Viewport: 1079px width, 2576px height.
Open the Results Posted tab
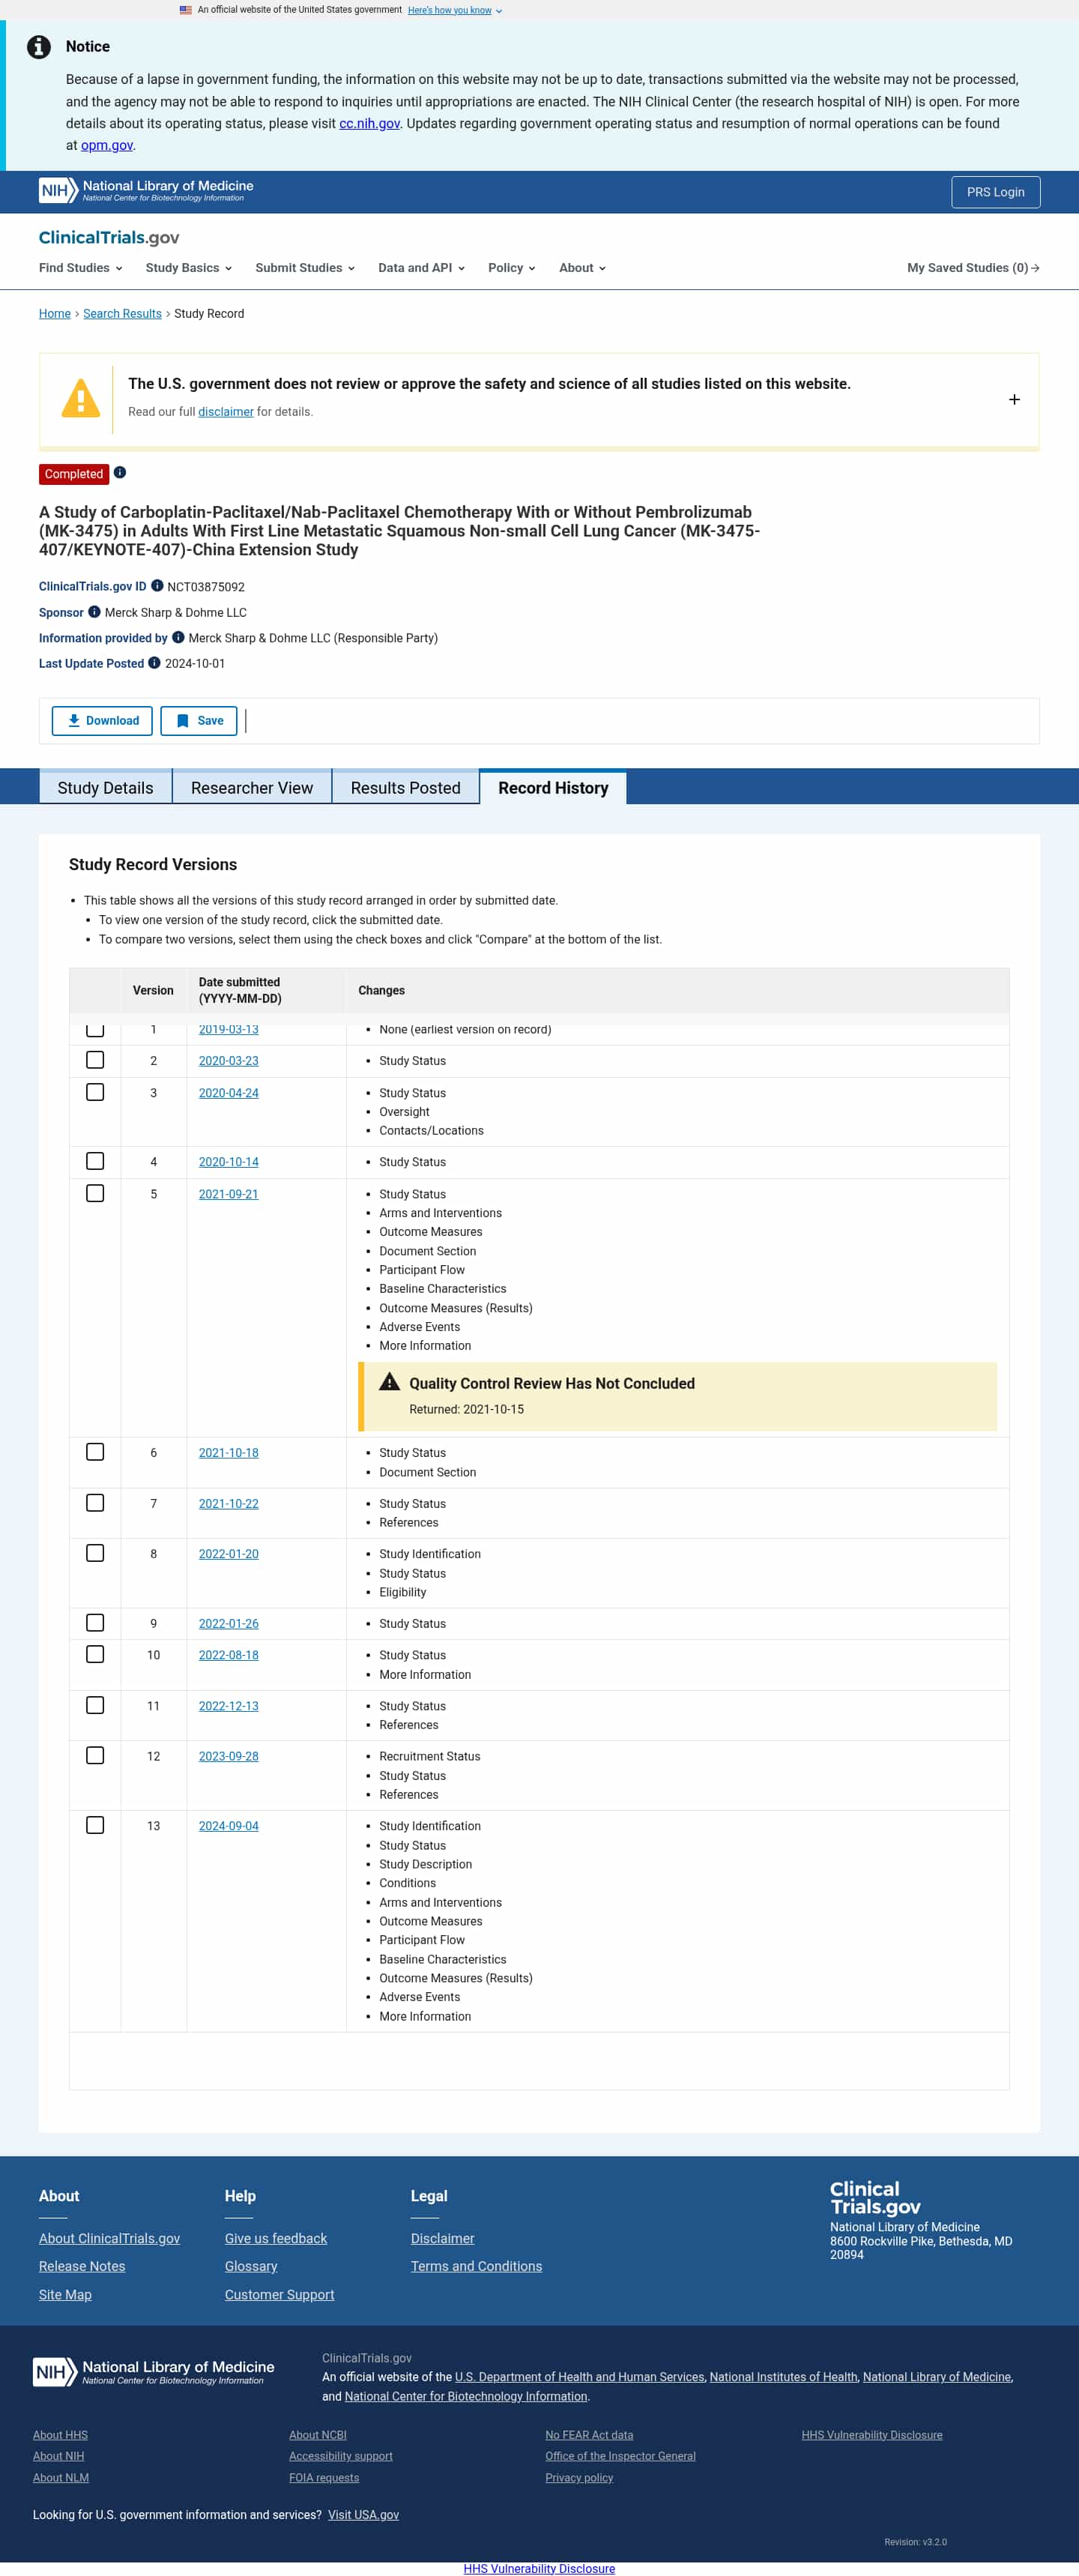[405, 787]
